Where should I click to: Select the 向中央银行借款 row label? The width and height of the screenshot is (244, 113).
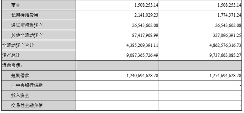pyautogui.click(x=39, y=85)
